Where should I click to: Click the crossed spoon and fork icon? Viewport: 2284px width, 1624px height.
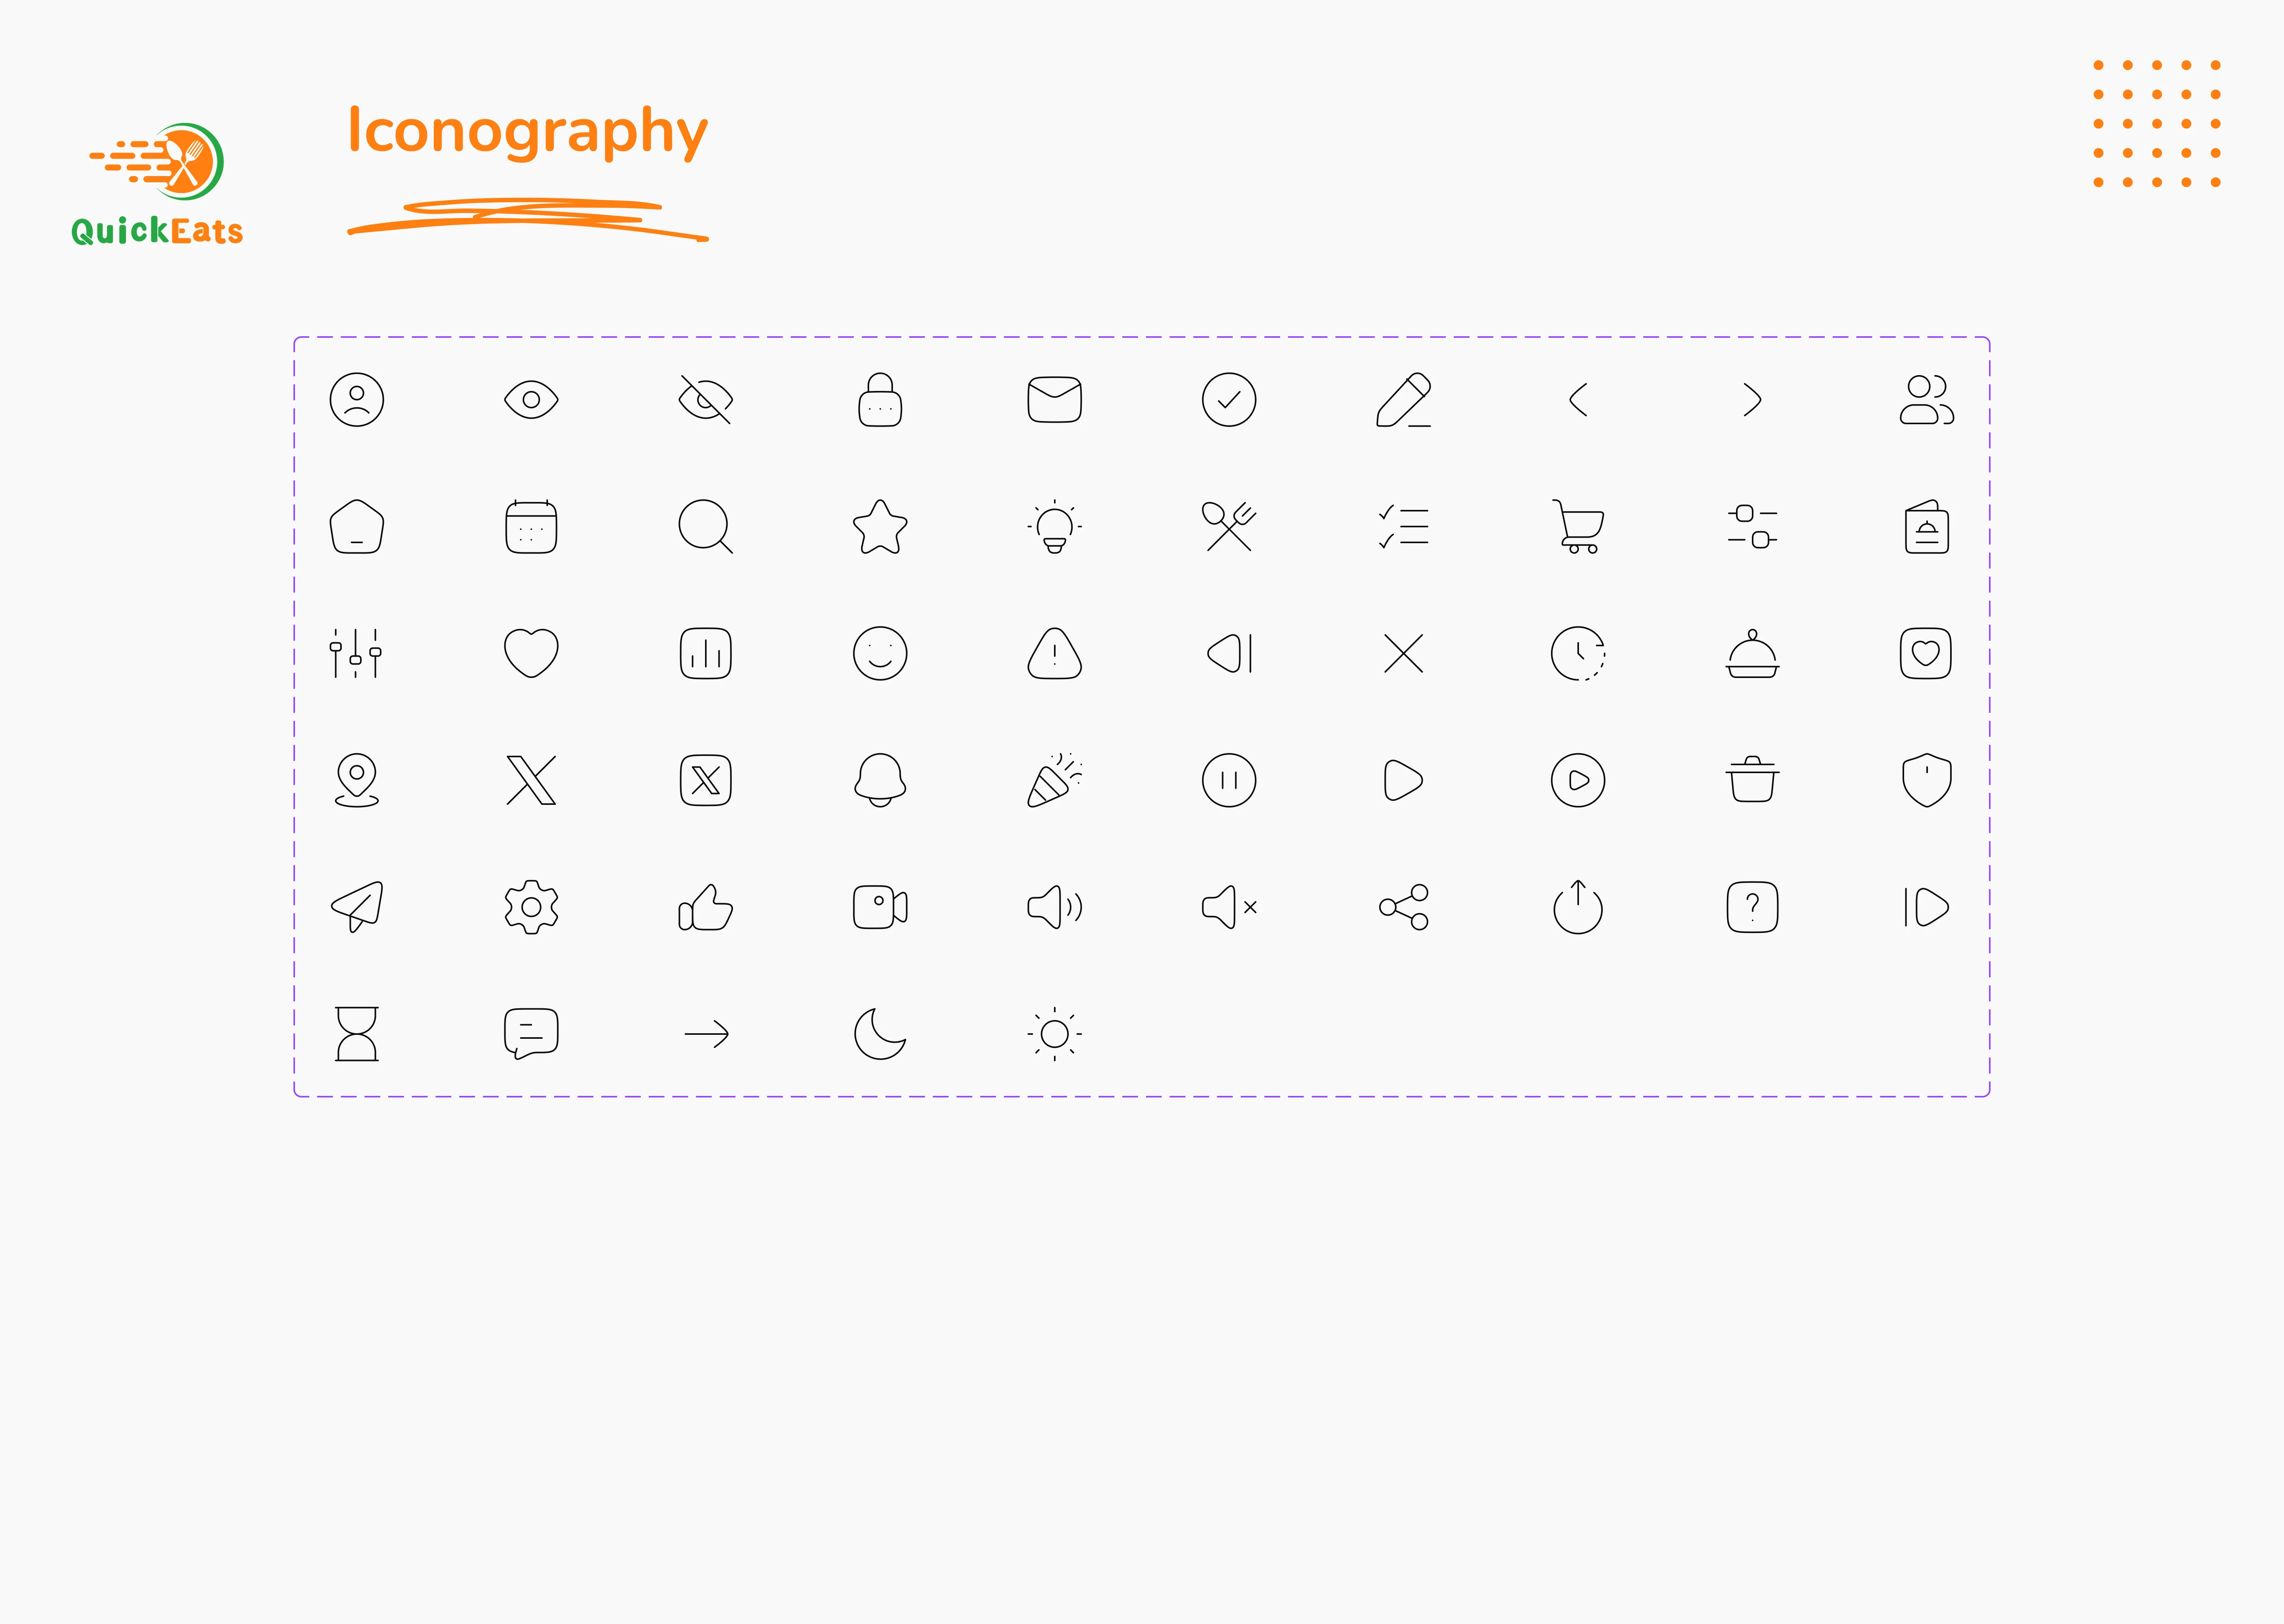click(1229, 526)
